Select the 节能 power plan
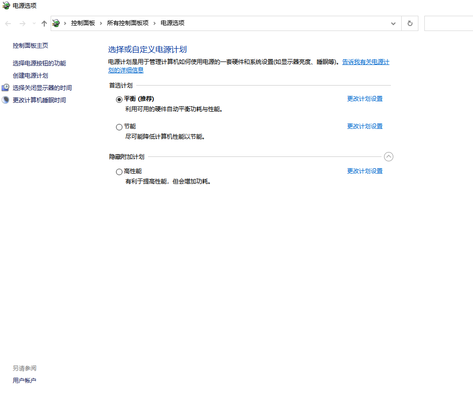 (119, 127)
